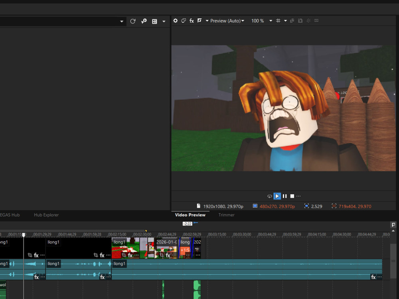
Task: Expand the Overlays dropdown arrow
Action: click(x=285, y=21)
